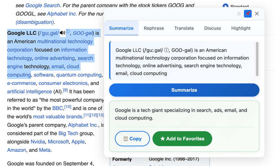Click citation reference number 9
This screenshot has width=275, height=166.
[x=65, y=90]
